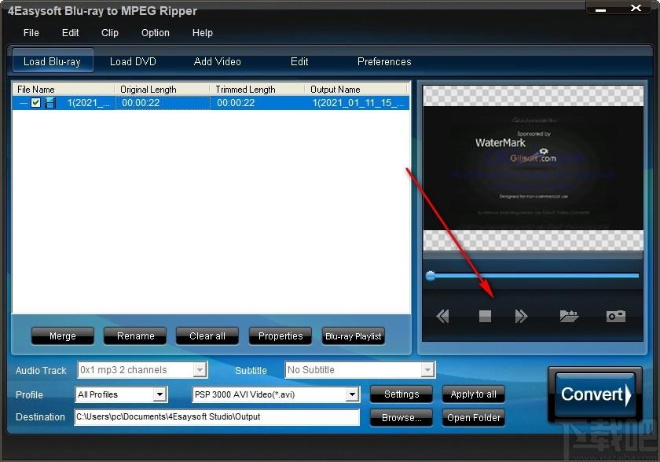
Task: Open the Subtitle dropdown
Action: pos(427,370)
